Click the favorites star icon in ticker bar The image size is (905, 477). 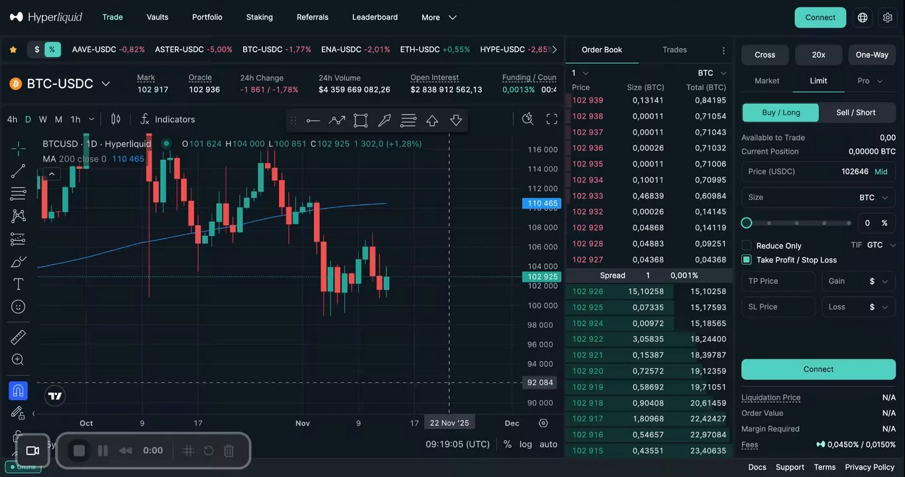13,50
